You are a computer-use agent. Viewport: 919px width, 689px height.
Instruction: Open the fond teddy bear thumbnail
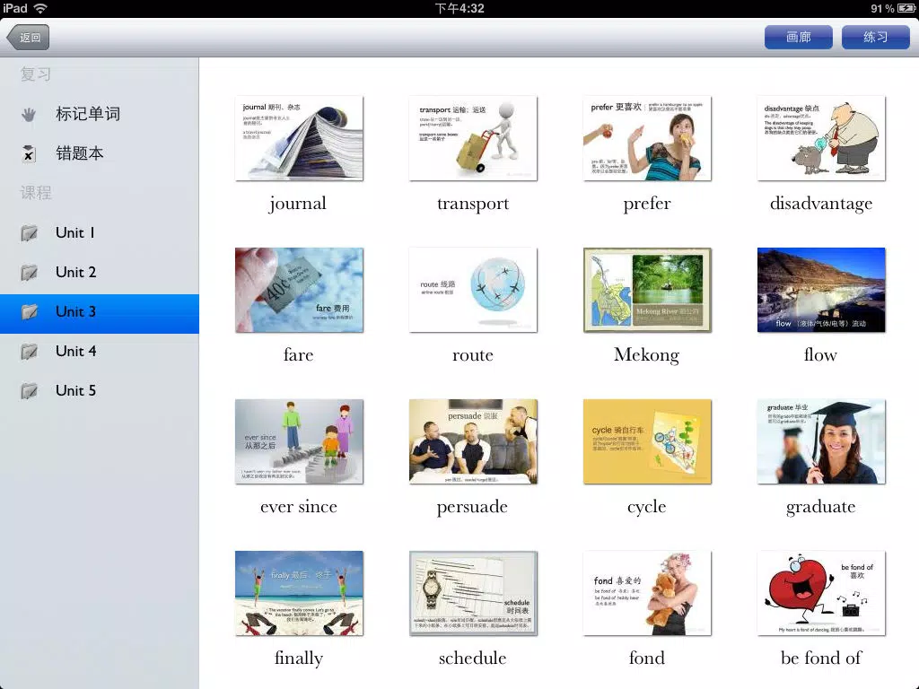pyautogui.click(x=647, y=594)
